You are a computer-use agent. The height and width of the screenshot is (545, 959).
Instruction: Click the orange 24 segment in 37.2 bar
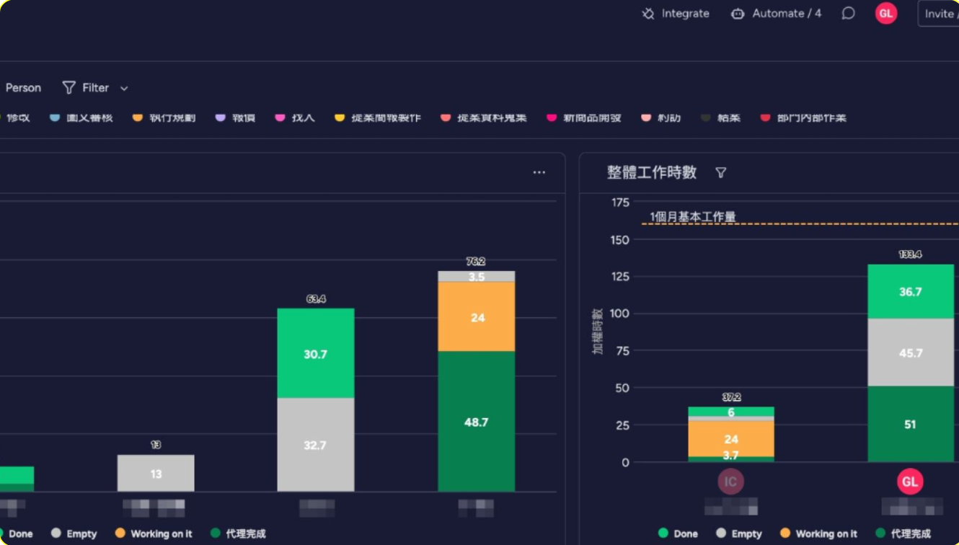pos(731,438)
